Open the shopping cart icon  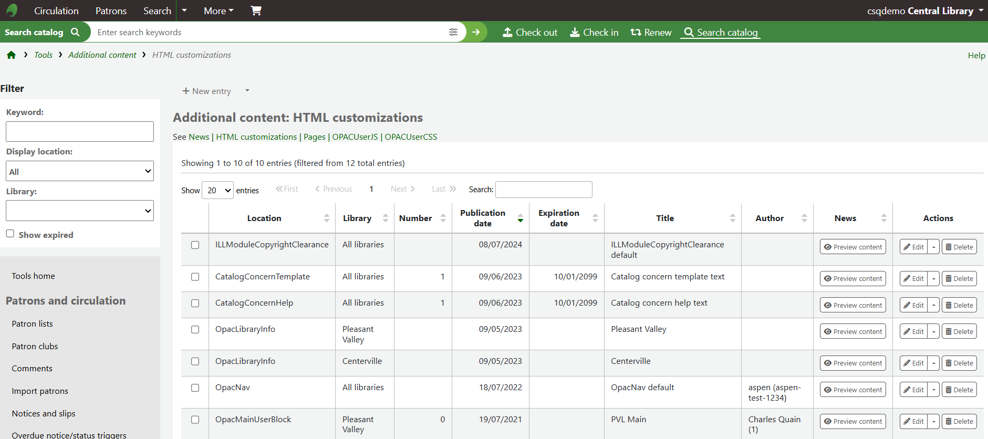256,11
